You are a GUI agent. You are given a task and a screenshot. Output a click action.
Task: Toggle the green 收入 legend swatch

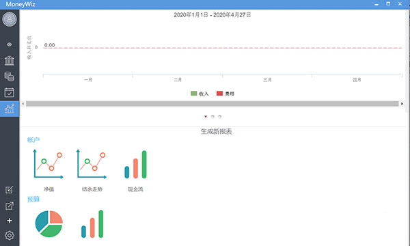pyautogui.click(x=194, y=94)
